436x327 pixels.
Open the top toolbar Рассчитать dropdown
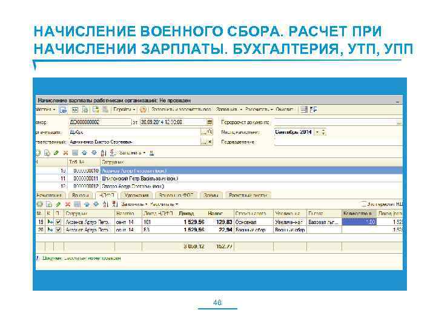tap(259, 110)
